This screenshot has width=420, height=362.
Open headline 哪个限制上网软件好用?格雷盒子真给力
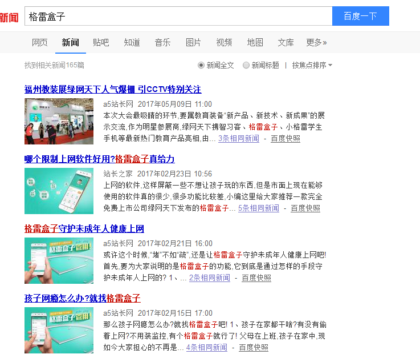[99, 159]
